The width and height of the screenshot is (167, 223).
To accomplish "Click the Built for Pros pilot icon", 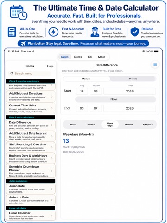I will pos(95,32).
